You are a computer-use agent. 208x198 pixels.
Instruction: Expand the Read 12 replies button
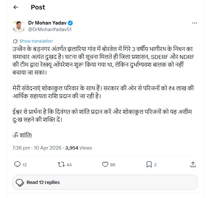(x=105, y=182)
